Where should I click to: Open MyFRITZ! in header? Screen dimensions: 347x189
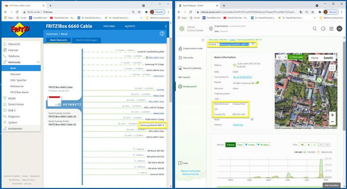[x=130, y=26]
